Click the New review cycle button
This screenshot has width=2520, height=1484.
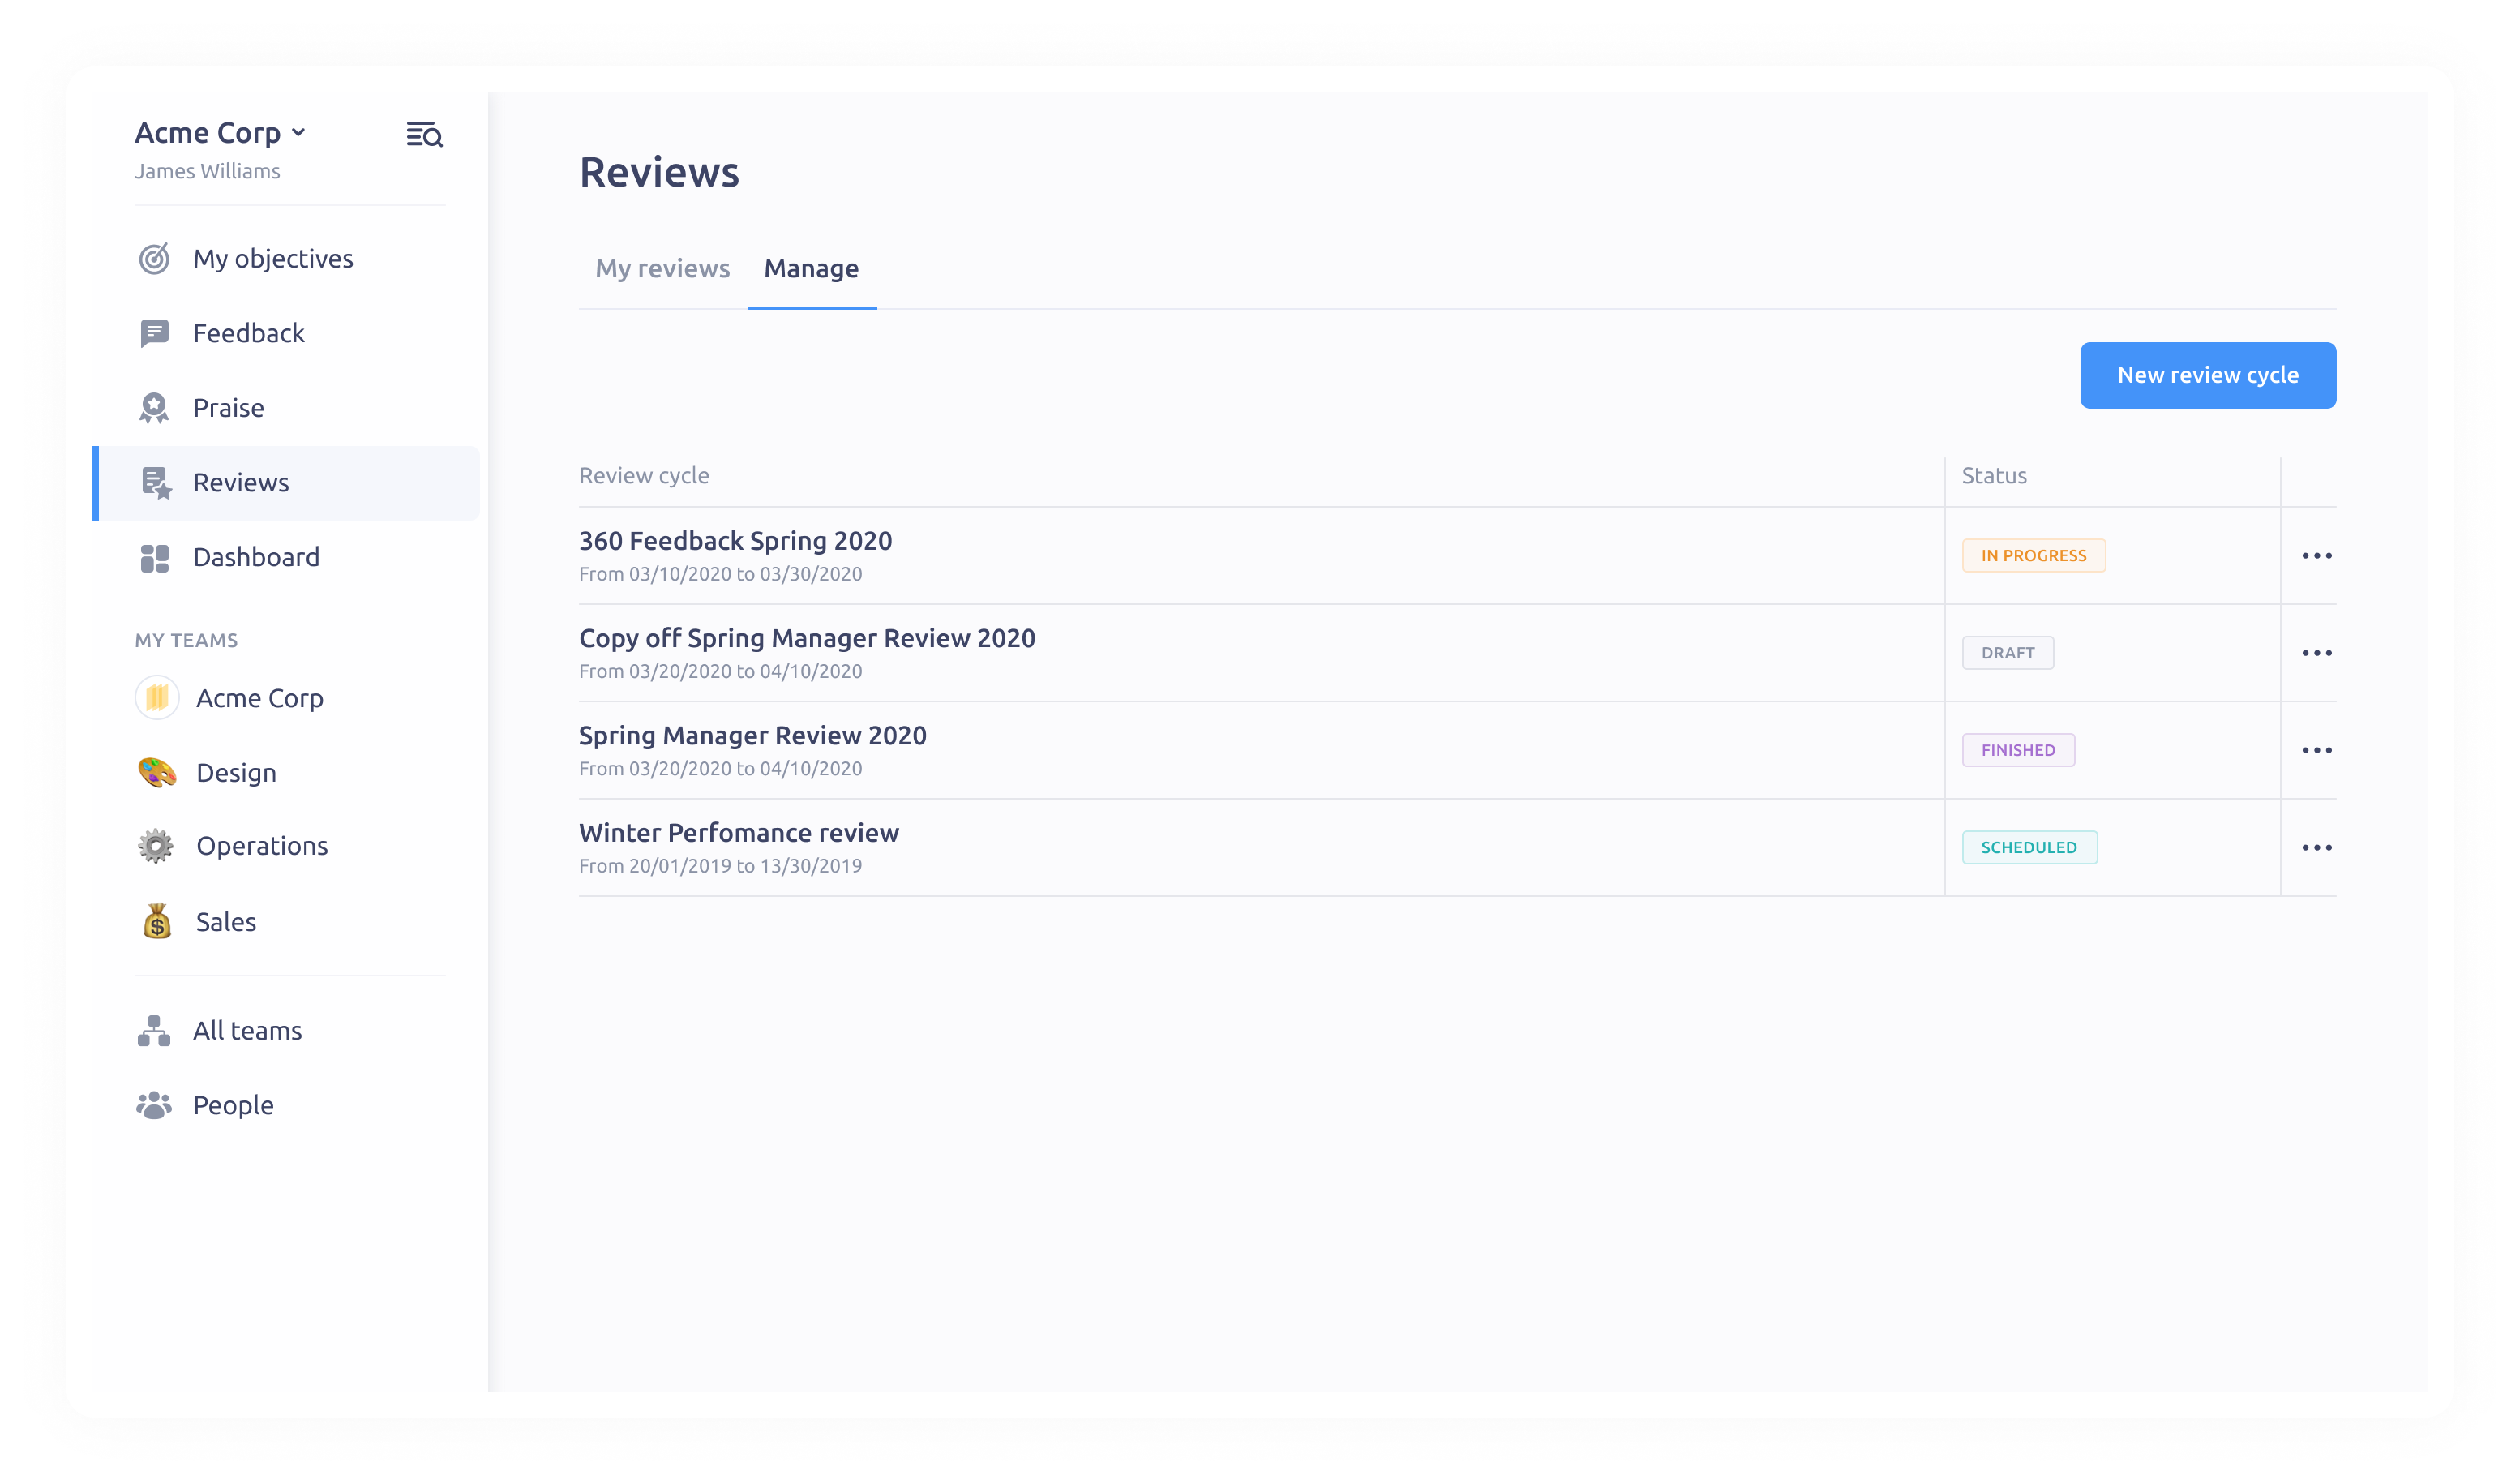point(2208,375)
